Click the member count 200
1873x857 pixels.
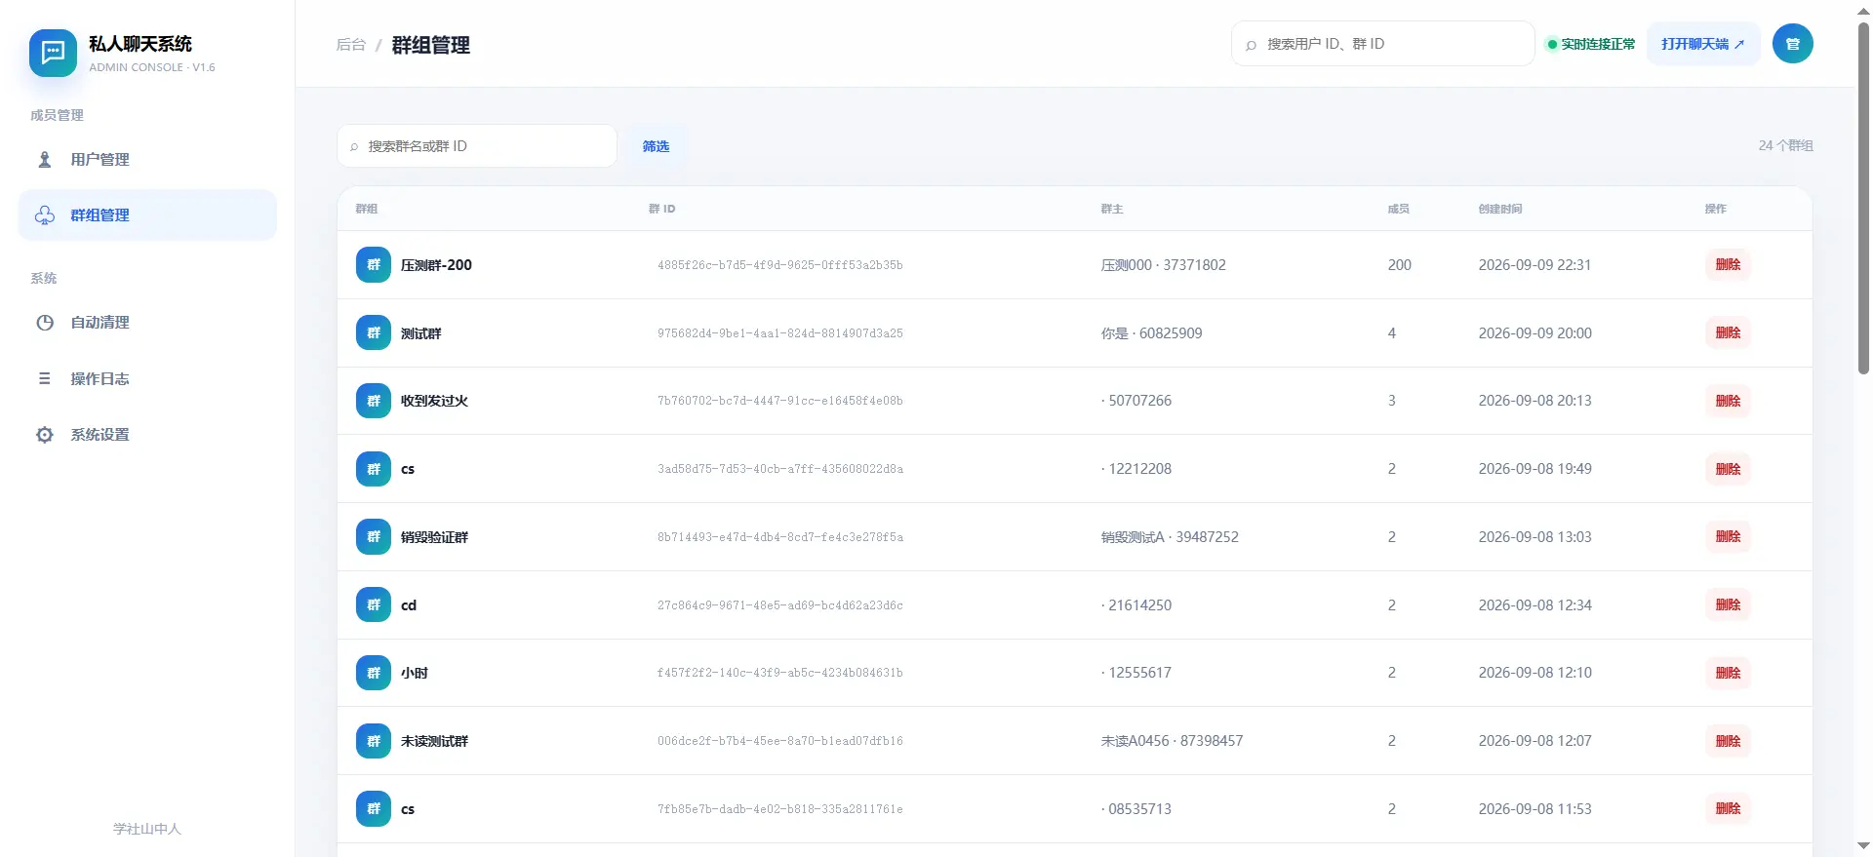[x=1400, y=265]
